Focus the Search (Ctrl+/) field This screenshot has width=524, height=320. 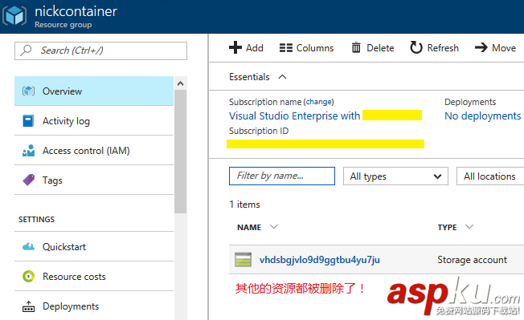tap(100, 51)
